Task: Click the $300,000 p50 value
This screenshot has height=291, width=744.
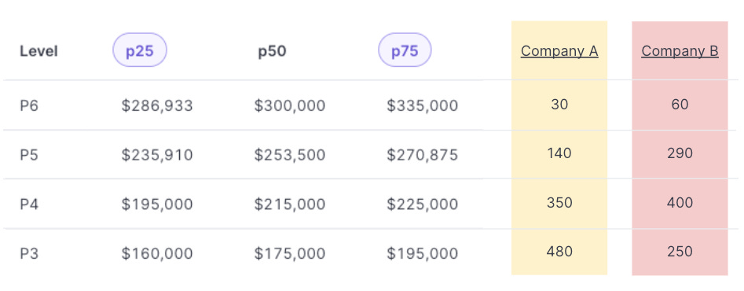Action: pos(289,105)
